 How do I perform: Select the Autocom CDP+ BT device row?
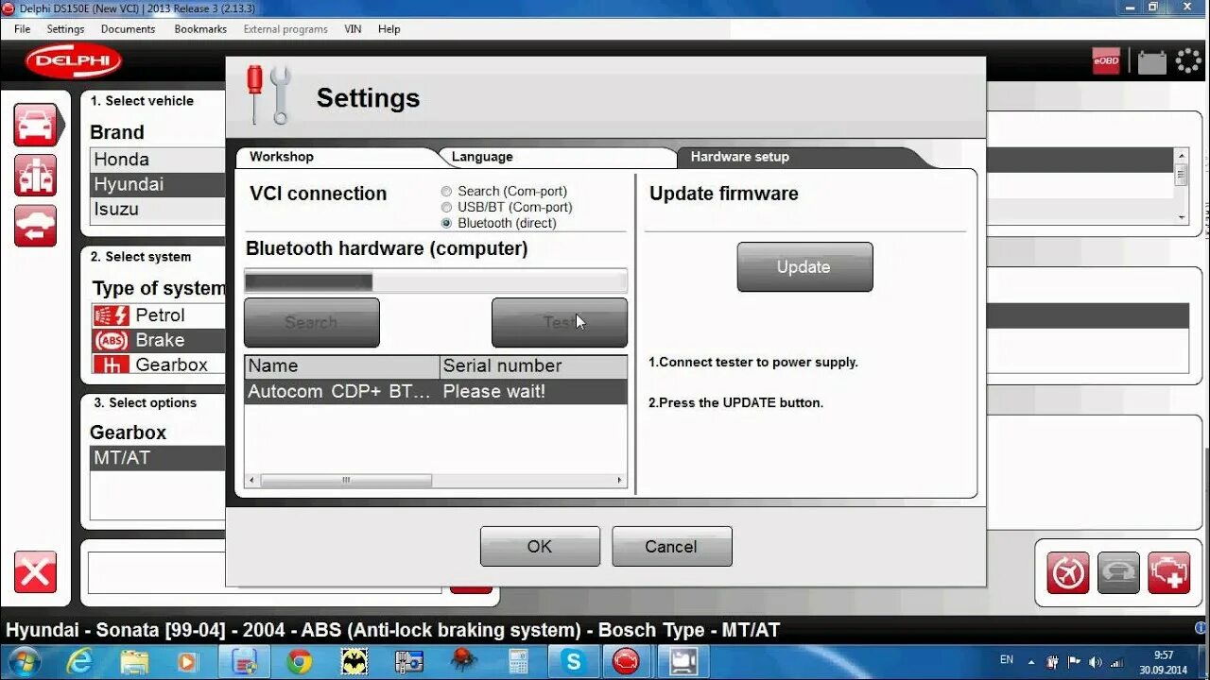436,392
